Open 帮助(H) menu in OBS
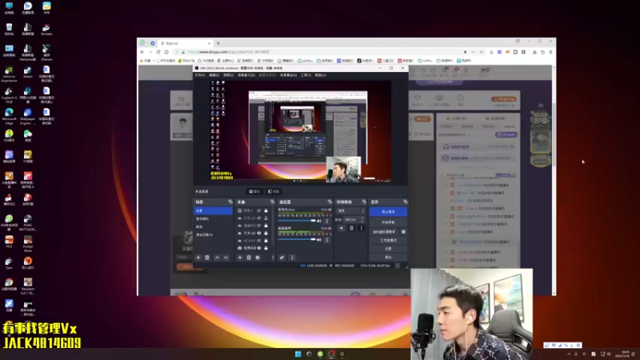The width and height of the screenshot is (640, 360). (x=321, y=75)
